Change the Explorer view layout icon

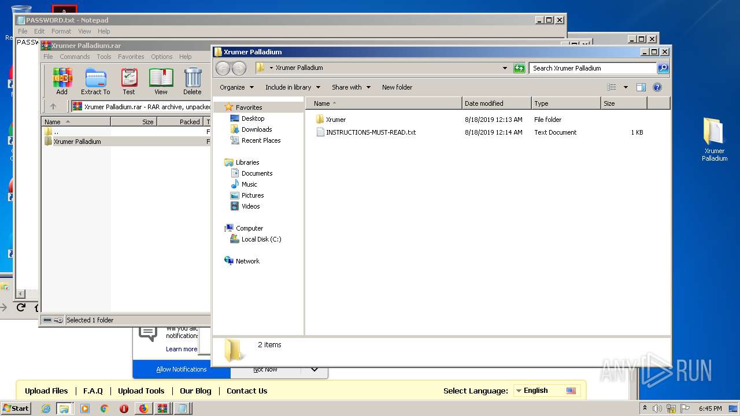point(612,87)
